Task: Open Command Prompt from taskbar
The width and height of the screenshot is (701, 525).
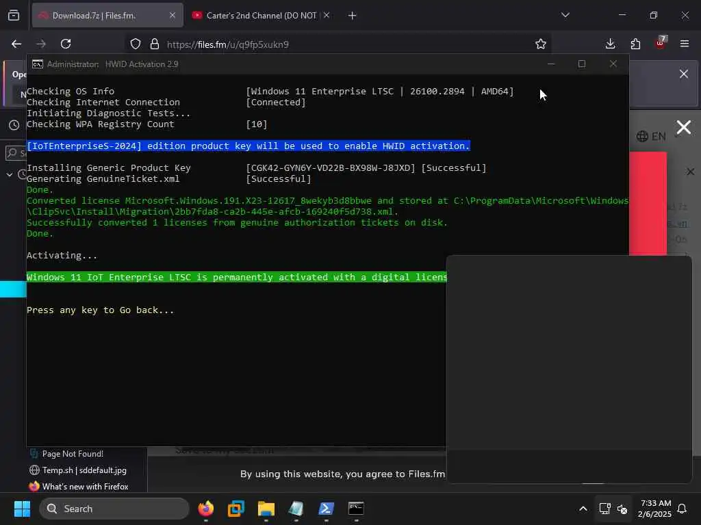Action: (356, 509)
